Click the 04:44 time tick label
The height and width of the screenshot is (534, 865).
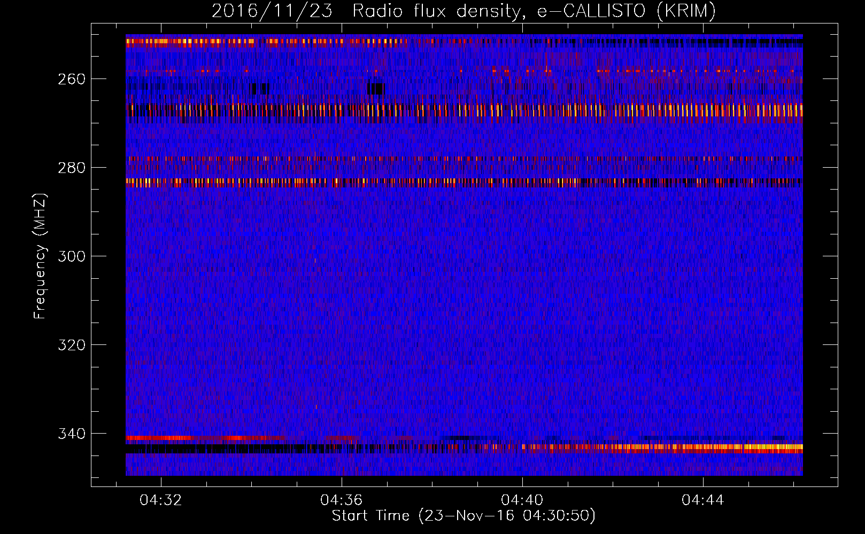(x=703, y=500)
